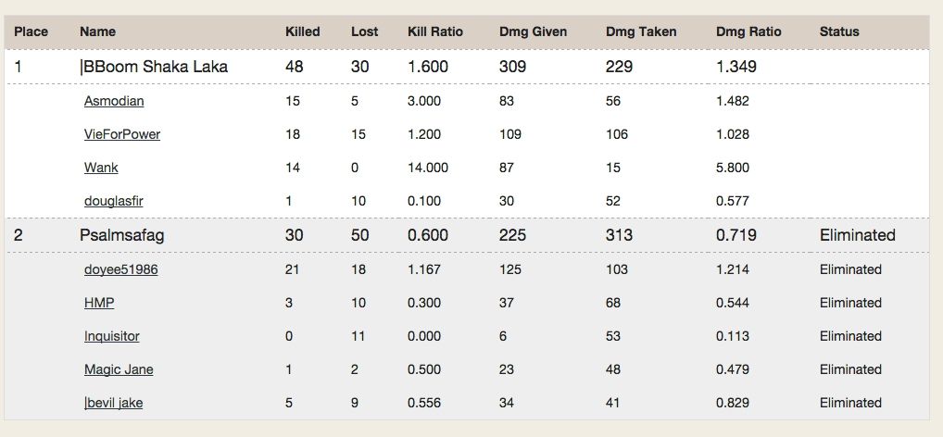
Task: Click the Kill Ratio column header
Action: pos(435,31)
